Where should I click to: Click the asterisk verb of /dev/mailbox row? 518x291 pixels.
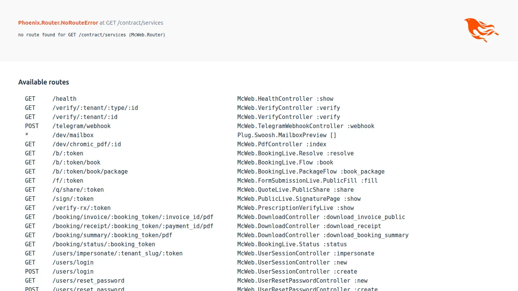tap(27, 135)
